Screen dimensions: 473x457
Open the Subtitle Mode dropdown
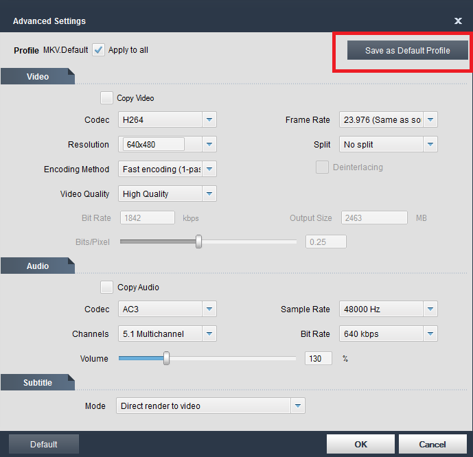click(x=298, y=406)
